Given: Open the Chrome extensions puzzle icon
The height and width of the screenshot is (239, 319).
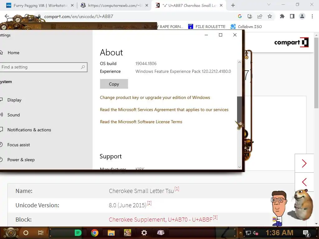Looking at the screenshot, I should point(282,16).
